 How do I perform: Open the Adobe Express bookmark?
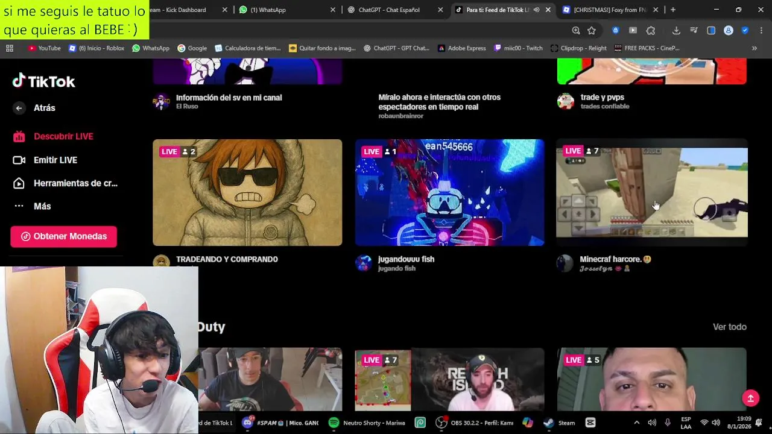click(x=461, y=48)
